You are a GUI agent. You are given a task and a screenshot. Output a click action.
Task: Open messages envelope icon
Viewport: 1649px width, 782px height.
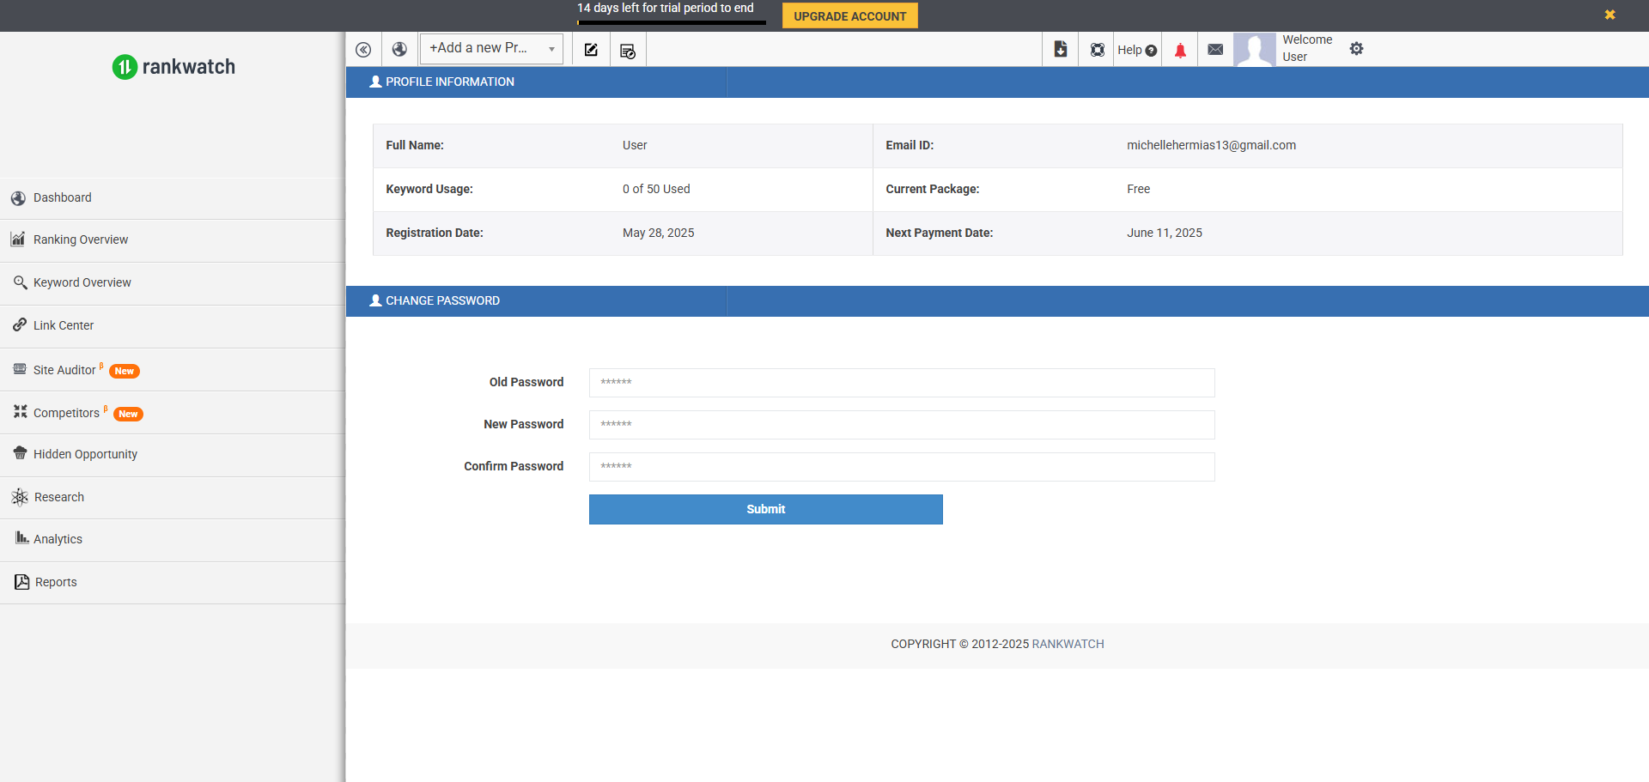(x=1215, y=50)
